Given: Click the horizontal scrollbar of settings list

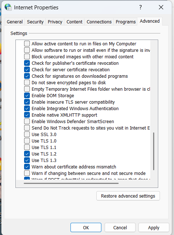Looking at the screenshot, I should coord(71,183).
